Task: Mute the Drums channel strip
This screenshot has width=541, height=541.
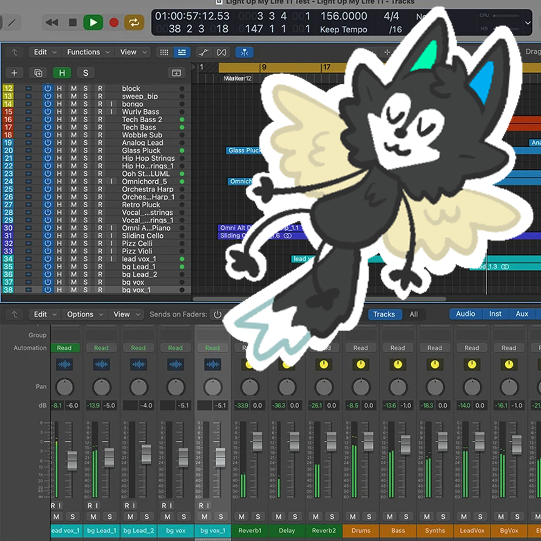Action: (353, 517)
